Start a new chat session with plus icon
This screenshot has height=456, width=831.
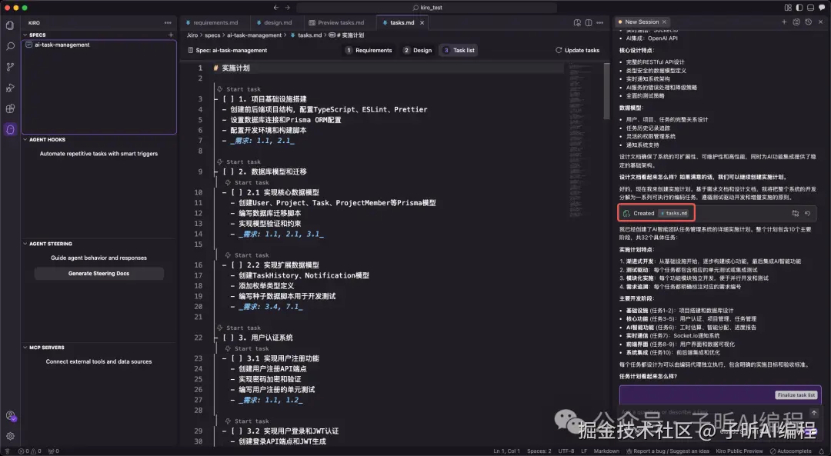click(x=784, y=22)
